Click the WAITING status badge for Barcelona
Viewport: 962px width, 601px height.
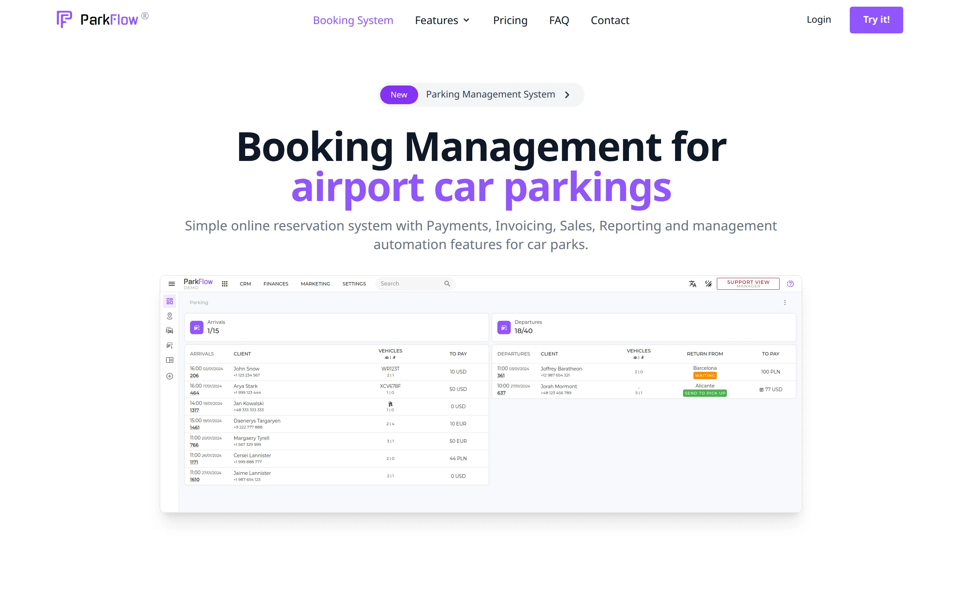click(x=705, y=376)
